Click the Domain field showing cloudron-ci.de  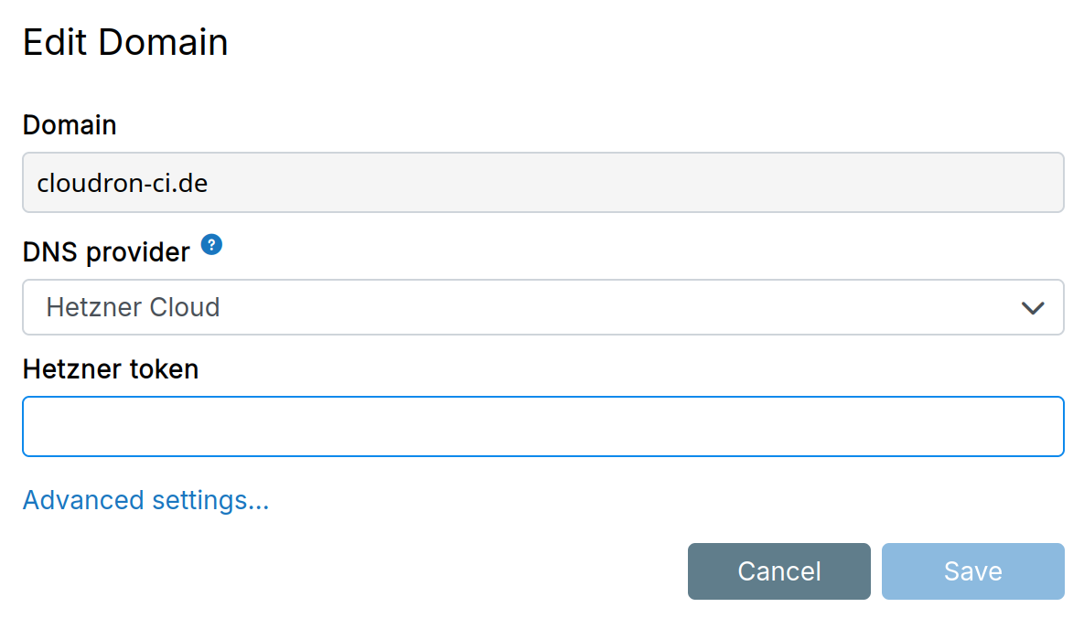pos(542,183)
